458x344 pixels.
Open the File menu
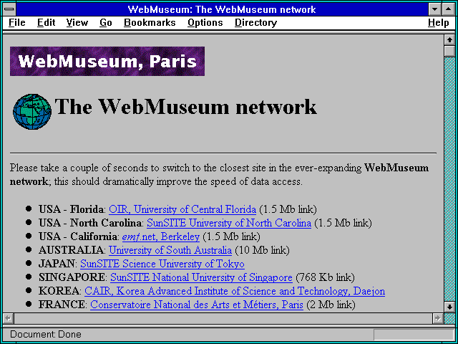pyautogui.click(x=17, y=22)
